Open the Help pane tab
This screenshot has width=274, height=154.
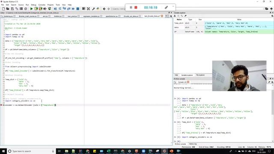coord(176,75)
